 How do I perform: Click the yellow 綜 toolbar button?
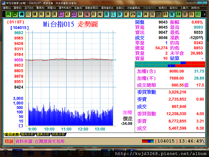point(67,14)
